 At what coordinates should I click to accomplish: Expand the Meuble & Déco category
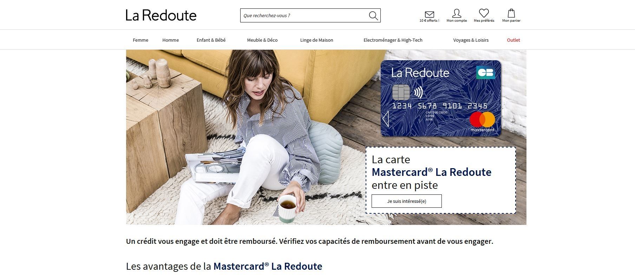pyautogui.click(x=262, y=40)
